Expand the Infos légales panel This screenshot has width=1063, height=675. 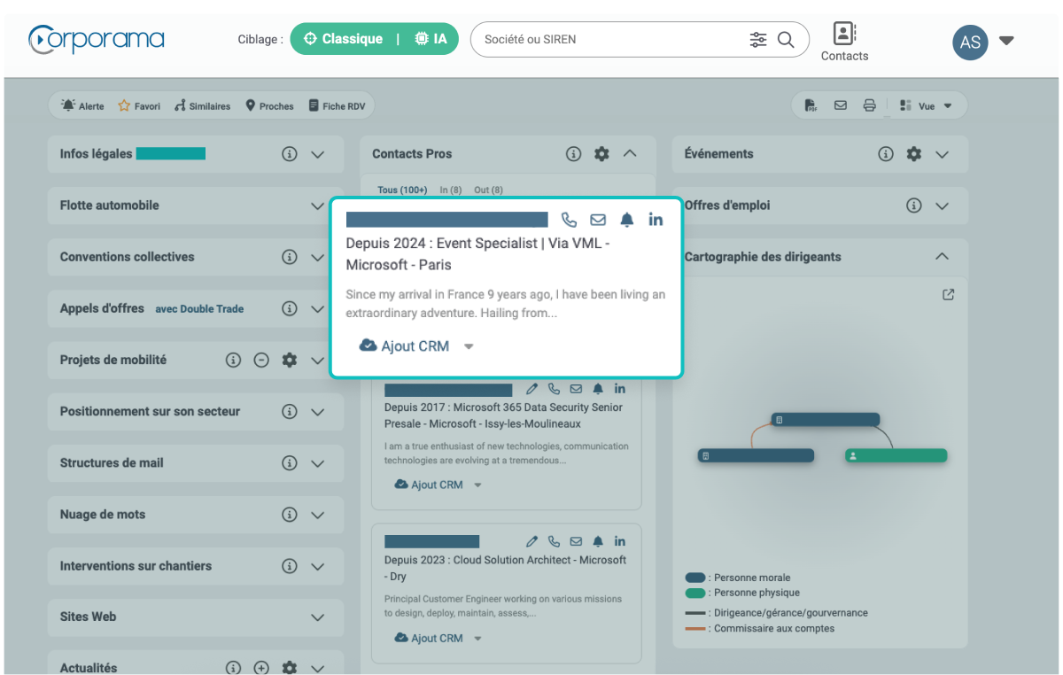click(x=318, y=154)
